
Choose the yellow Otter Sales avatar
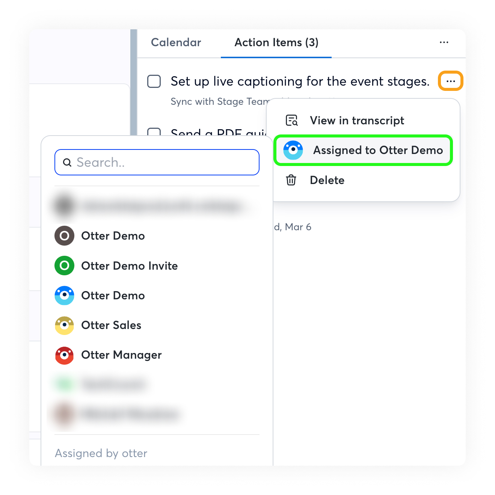pyautogui.click(x=64, y=325)
